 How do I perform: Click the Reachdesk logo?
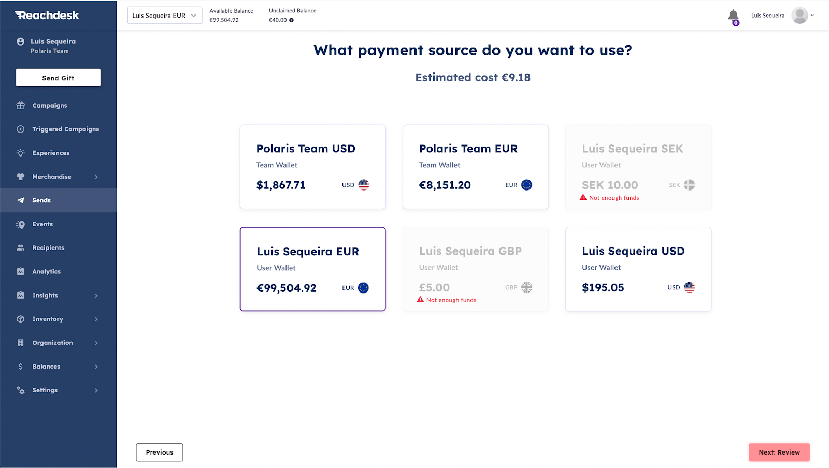pos(47,16)
